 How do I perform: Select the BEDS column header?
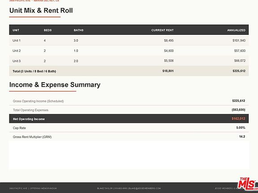pos(48,30)
